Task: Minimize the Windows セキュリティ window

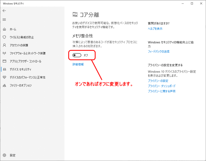Action: coord(183,3)
